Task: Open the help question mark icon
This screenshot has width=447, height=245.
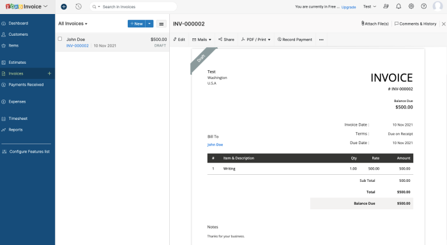Action: 424,6
